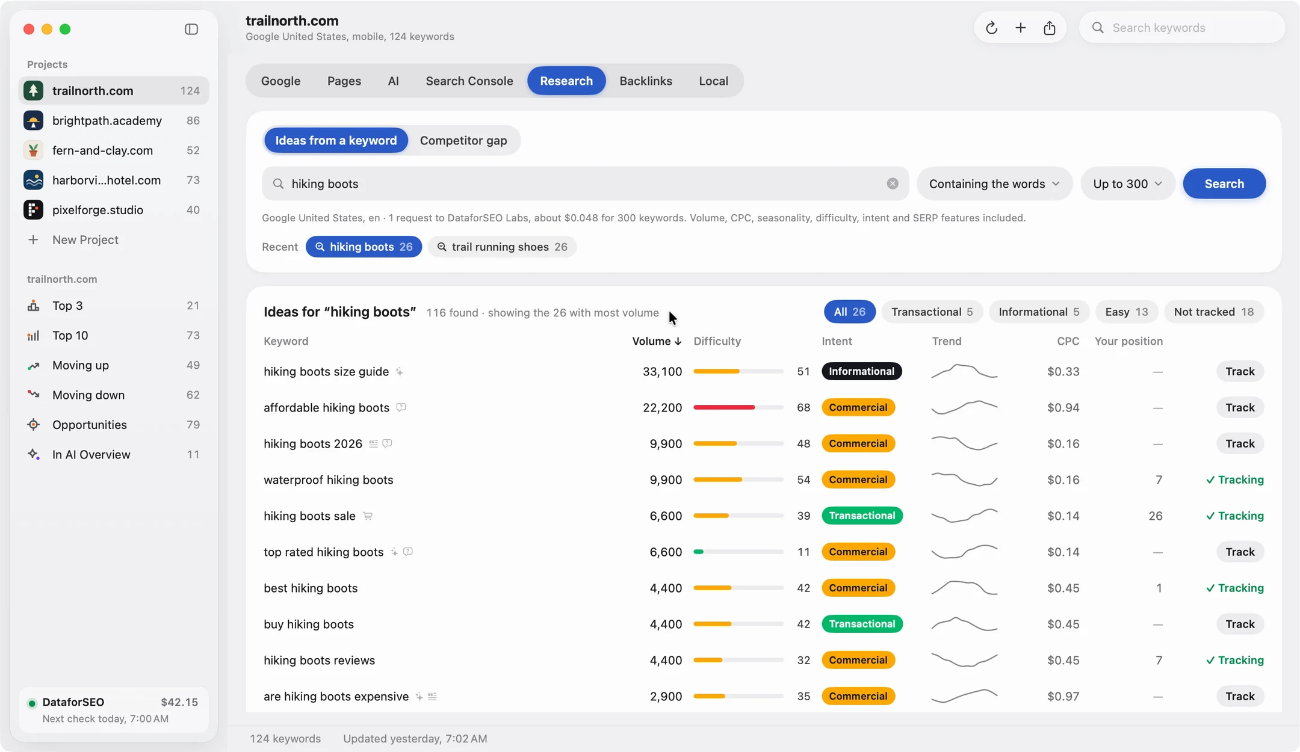Toggle the sidebar panel icon
Image resolution: width=1300 pixels, height=752 pixels.
191,29
